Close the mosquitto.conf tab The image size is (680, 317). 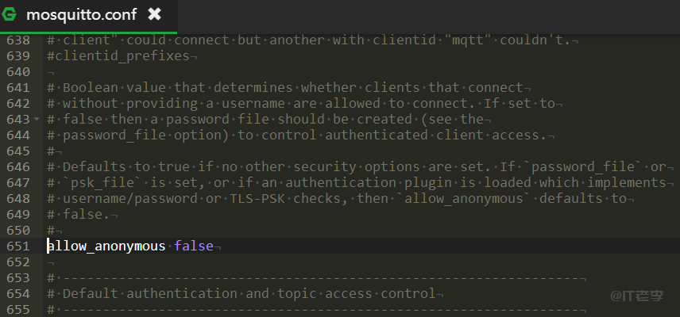[x=154, y=15]
